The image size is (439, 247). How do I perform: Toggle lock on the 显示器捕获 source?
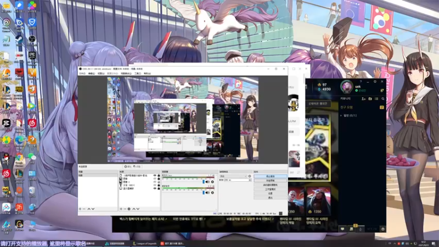159,188
